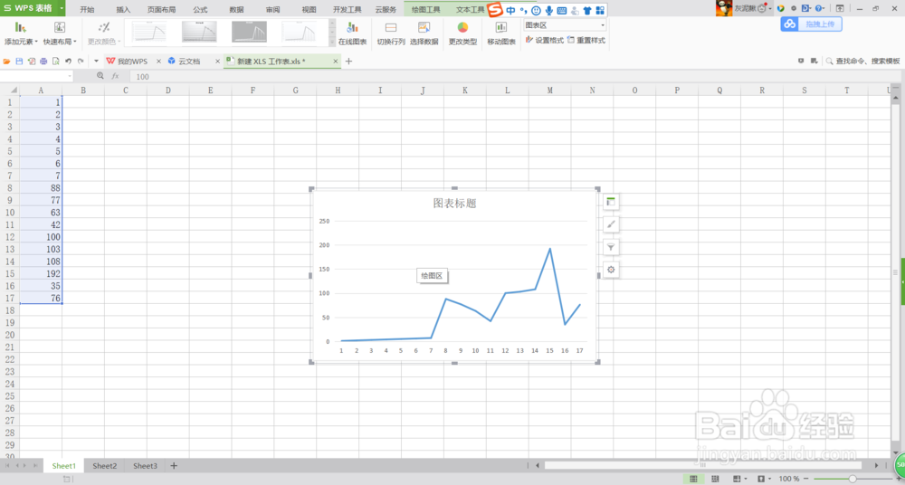This screenshot has width=905, height=485.
Task: Select the first chart style thumbnail
Action: click(x=149, y=32)
